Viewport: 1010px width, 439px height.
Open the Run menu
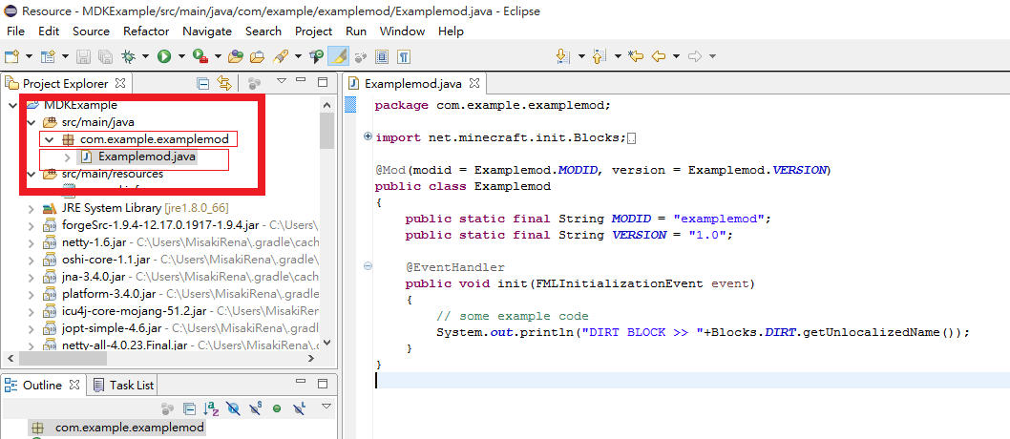[355, 31]
